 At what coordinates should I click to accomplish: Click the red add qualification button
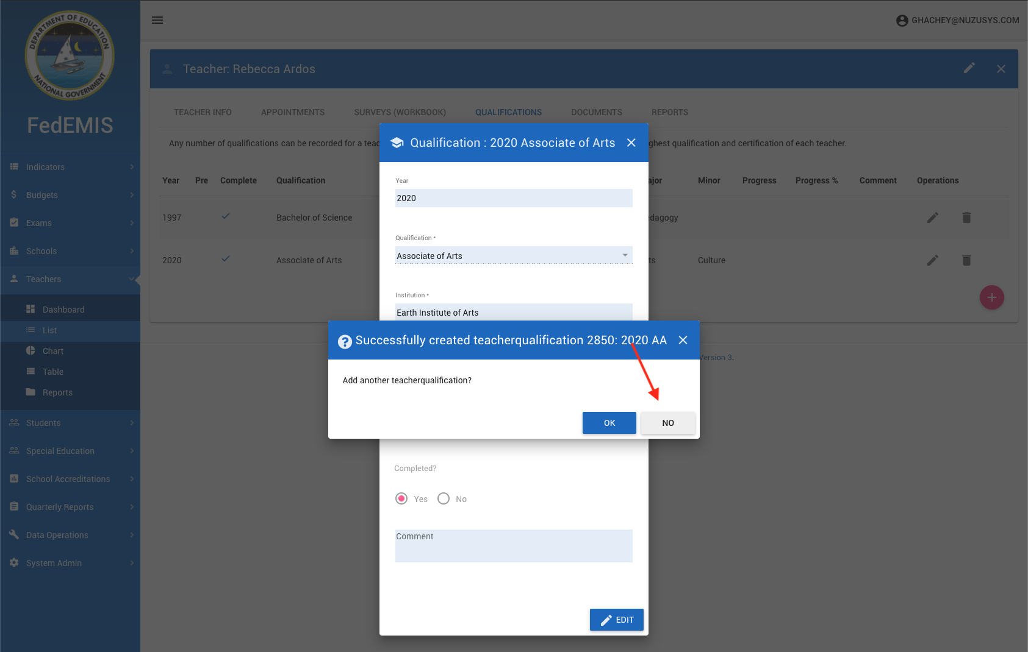(x=991, y=297)
